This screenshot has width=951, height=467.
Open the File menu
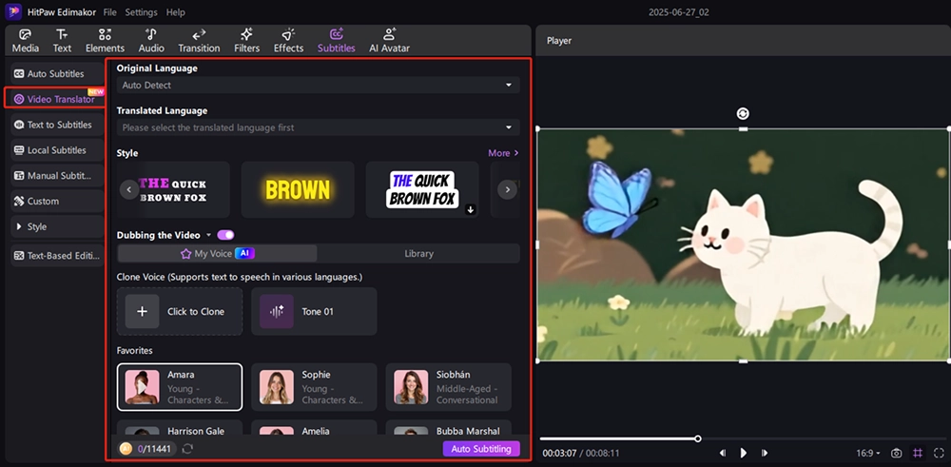[x=109, y=12]
